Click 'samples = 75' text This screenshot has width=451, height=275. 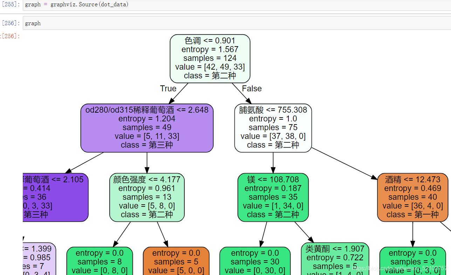273,127
